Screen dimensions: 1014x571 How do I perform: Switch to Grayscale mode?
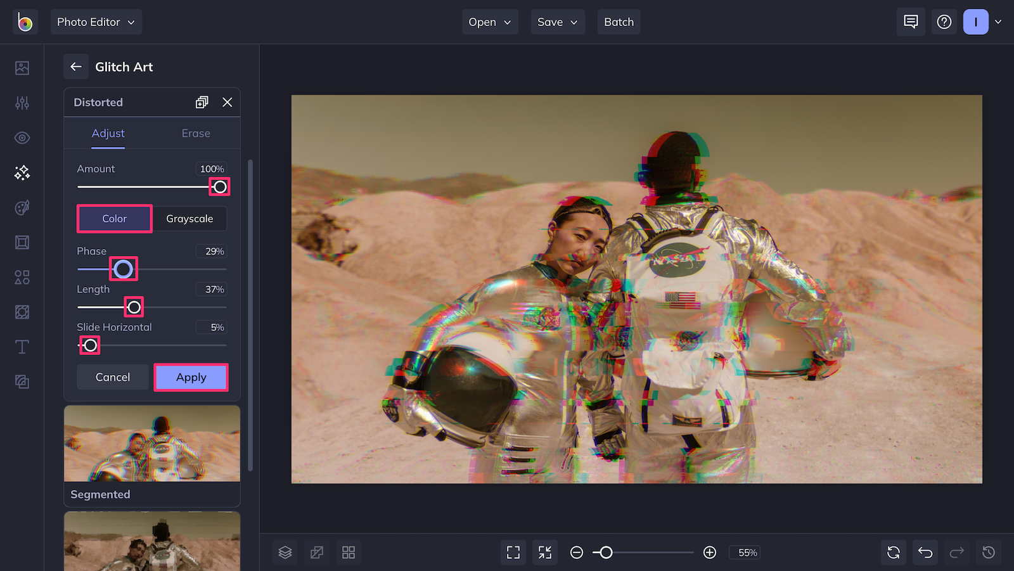[x=189, y=218]
